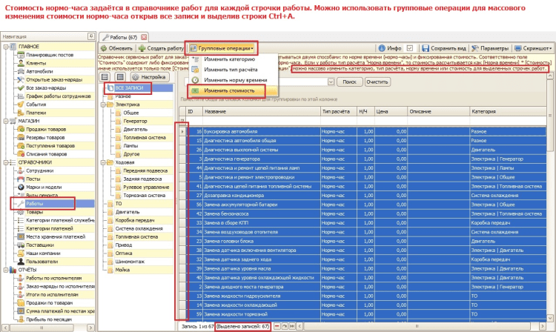Open Планировщик постов in the navigation
This screenshot has height=332, width=556.
click(x=46, y=55)
